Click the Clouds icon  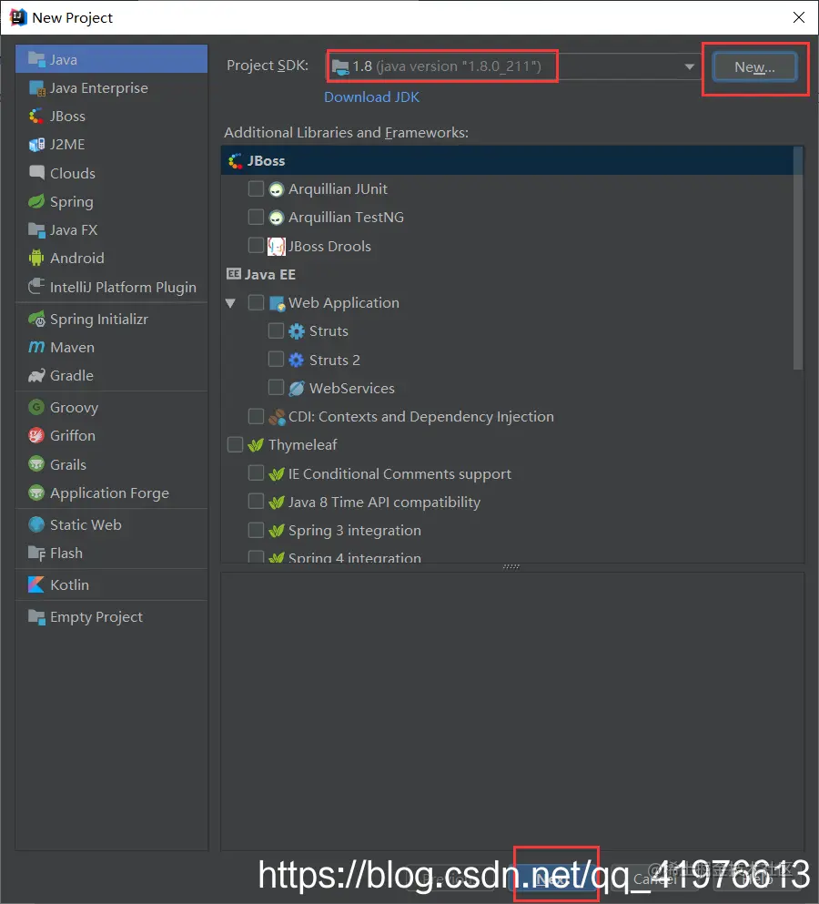click(x=36, y=172)
